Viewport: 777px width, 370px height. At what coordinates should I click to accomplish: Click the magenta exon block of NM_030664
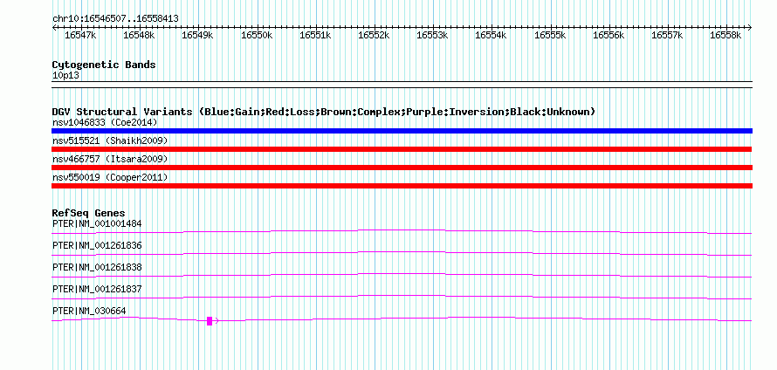210,321
